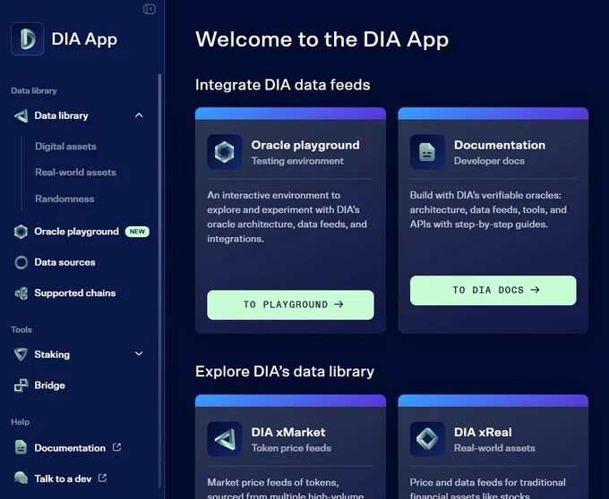Click the DIA App title in the sidebar
Screen dimensions: 609x499
click(x=84, y=38)
